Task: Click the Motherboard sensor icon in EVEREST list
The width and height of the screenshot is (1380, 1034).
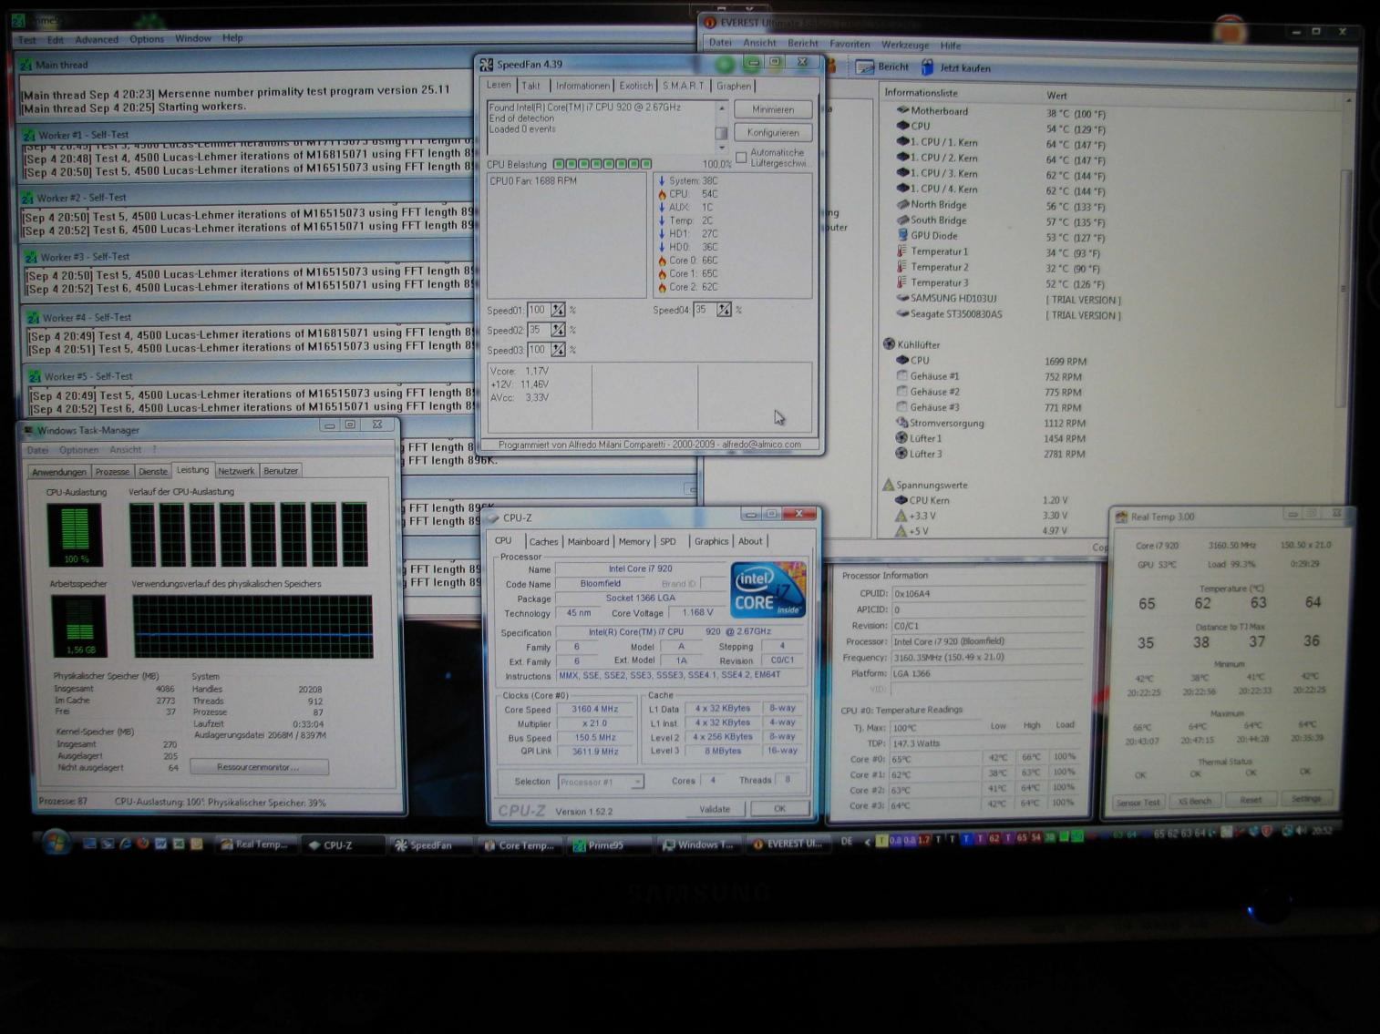Action: (x=903, y=110)
